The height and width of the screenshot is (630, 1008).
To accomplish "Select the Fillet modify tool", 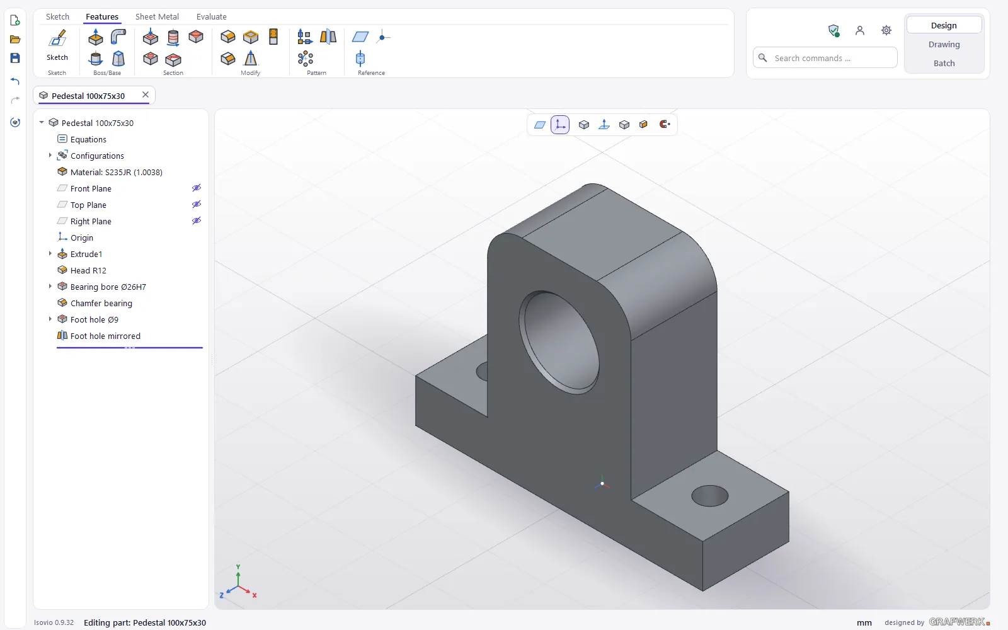I will [228, 37].
